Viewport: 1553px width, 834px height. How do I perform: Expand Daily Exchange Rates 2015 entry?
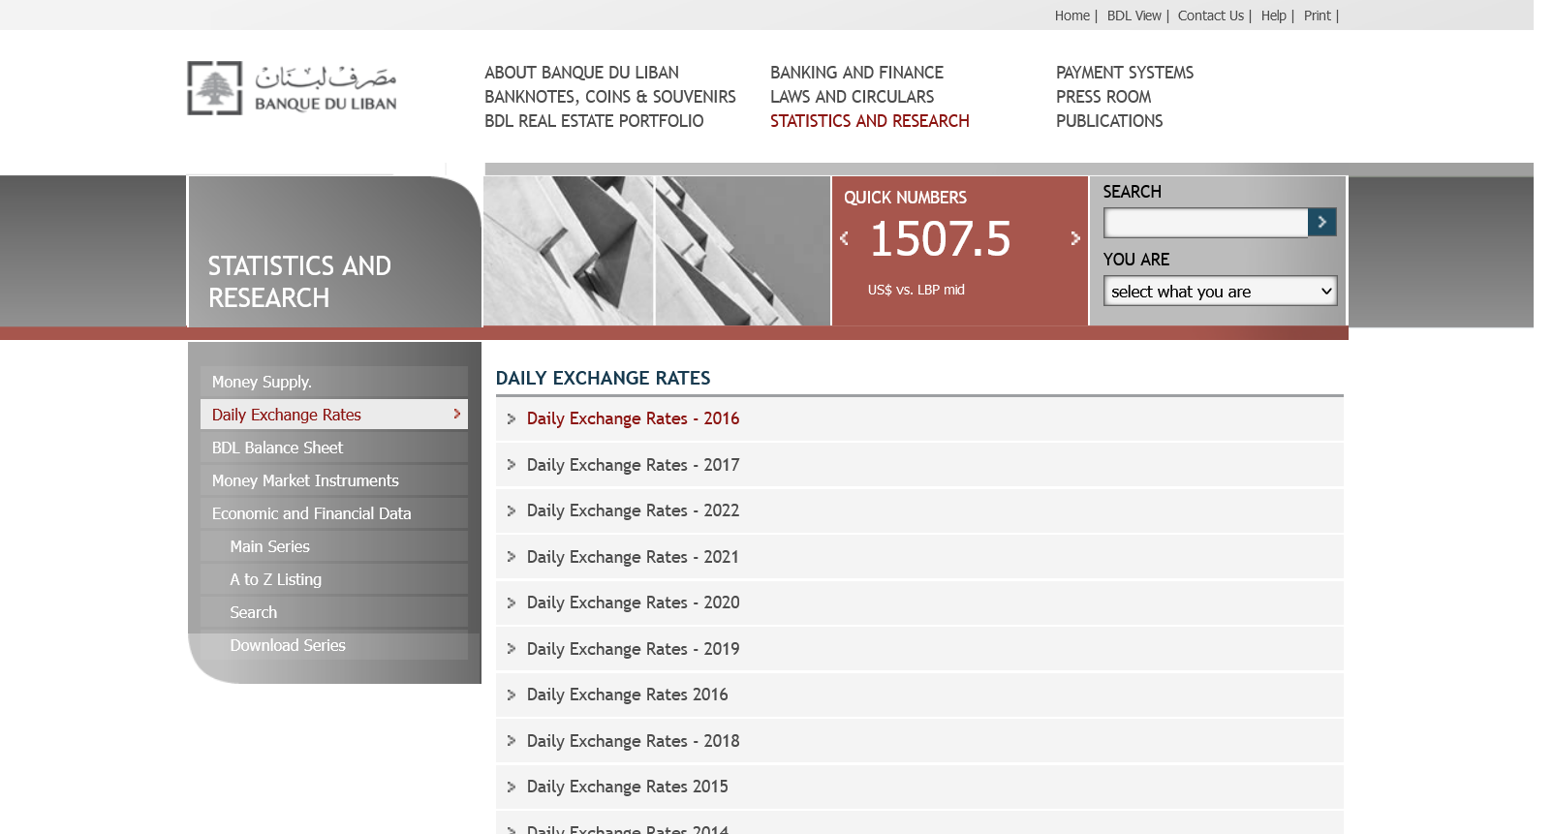(627, 787)
